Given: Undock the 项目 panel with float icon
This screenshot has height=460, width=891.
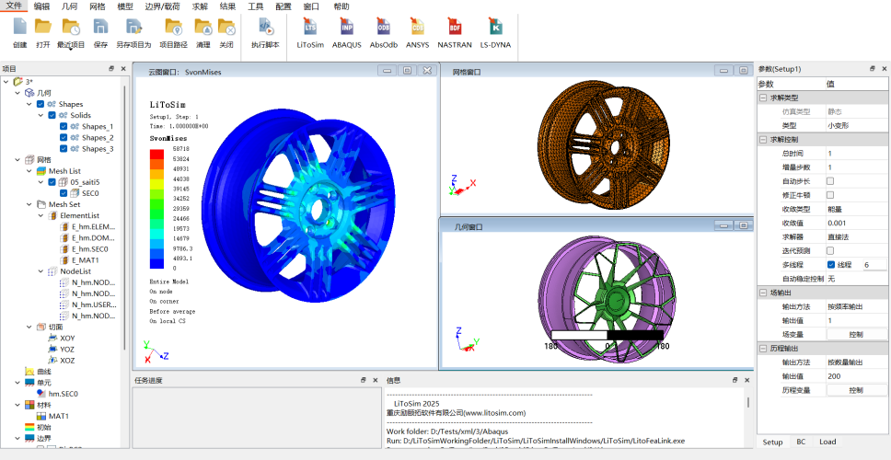Looking at the screenshot, I should point(111,69).
